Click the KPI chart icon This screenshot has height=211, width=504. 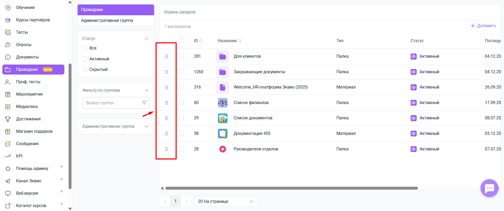click(8, 156)
